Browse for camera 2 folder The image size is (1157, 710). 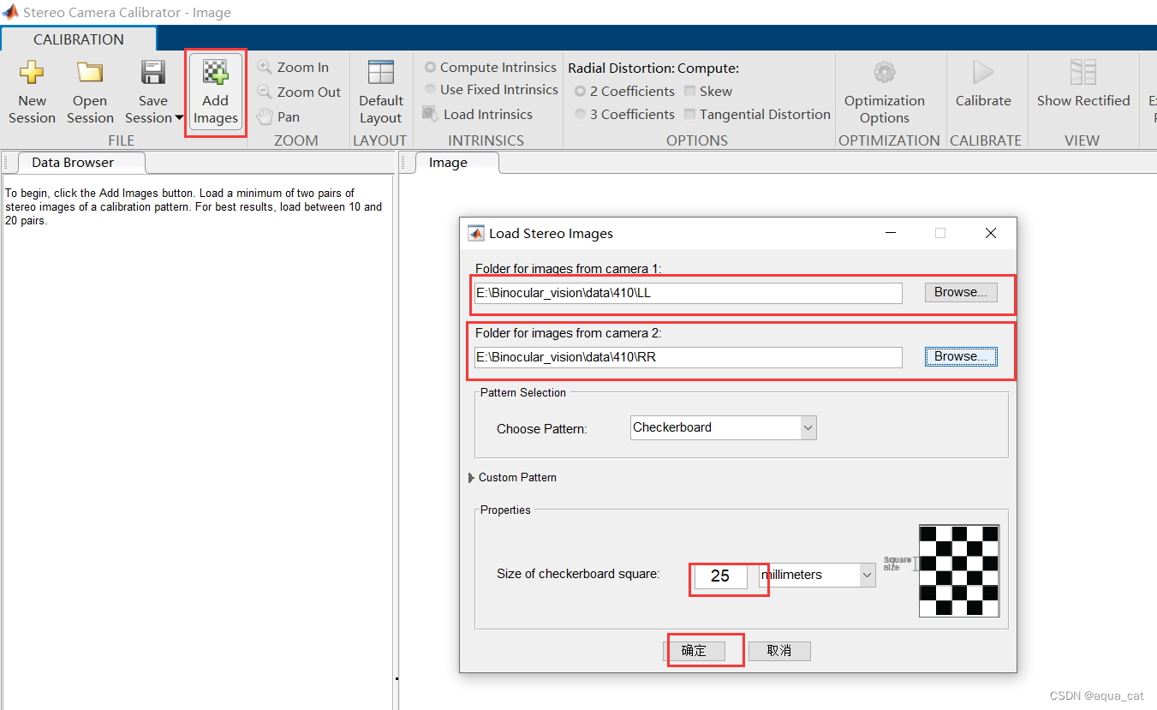pyautogui.click(x=961, y=356)
